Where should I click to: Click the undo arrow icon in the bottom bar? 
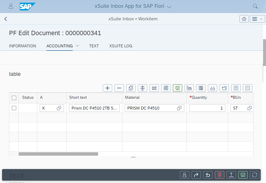(x=208, y=175)
